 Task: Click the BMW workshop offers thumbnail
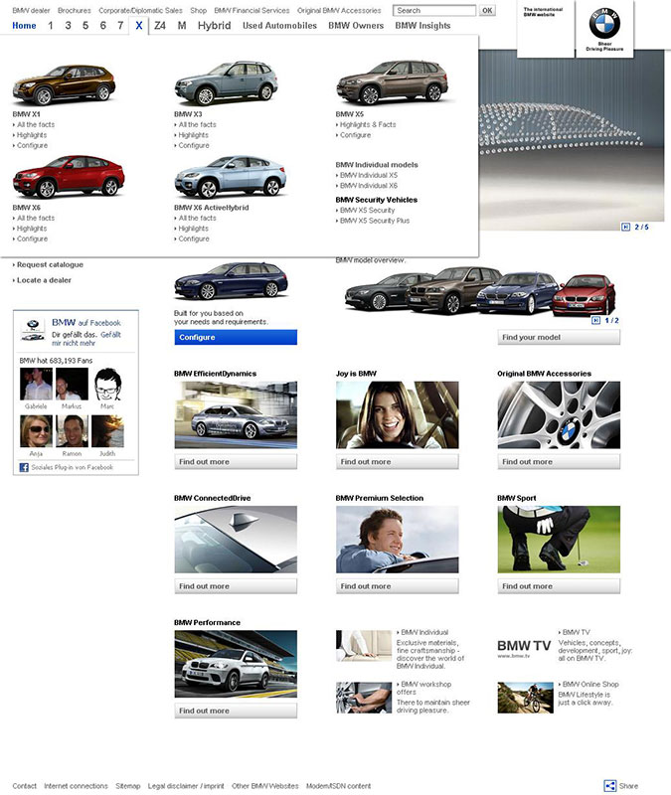pos(364,698)
